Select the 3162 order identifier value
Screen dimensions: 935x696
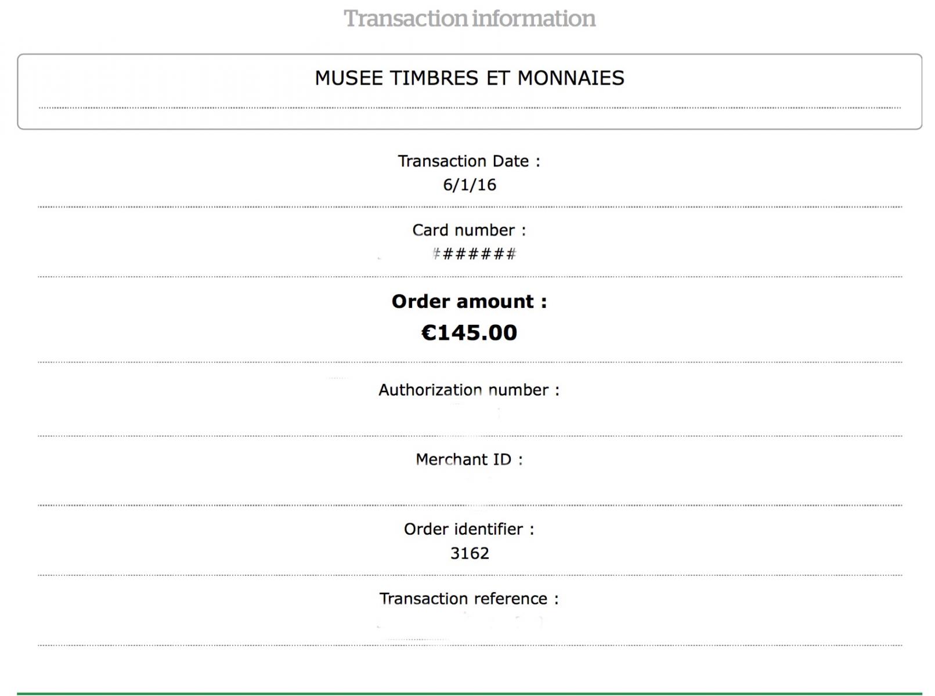click(470, 553)
